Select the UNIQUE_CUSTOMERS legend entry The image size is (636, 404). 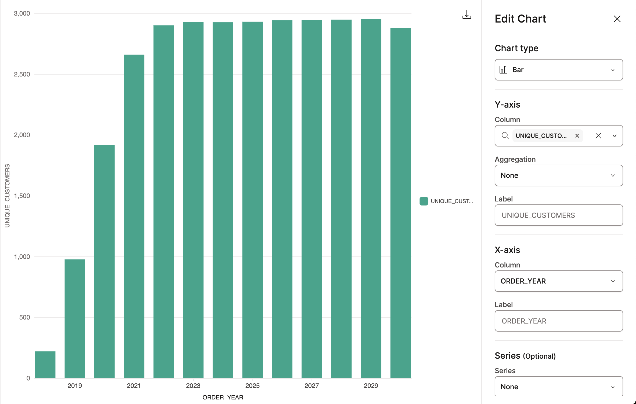[x=452, y=201]
